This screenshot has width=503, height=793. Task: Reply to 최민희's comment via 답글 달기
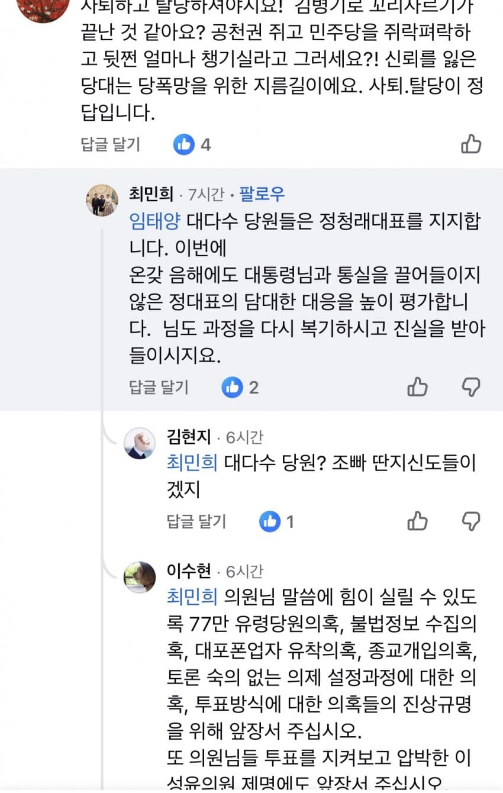159,388
